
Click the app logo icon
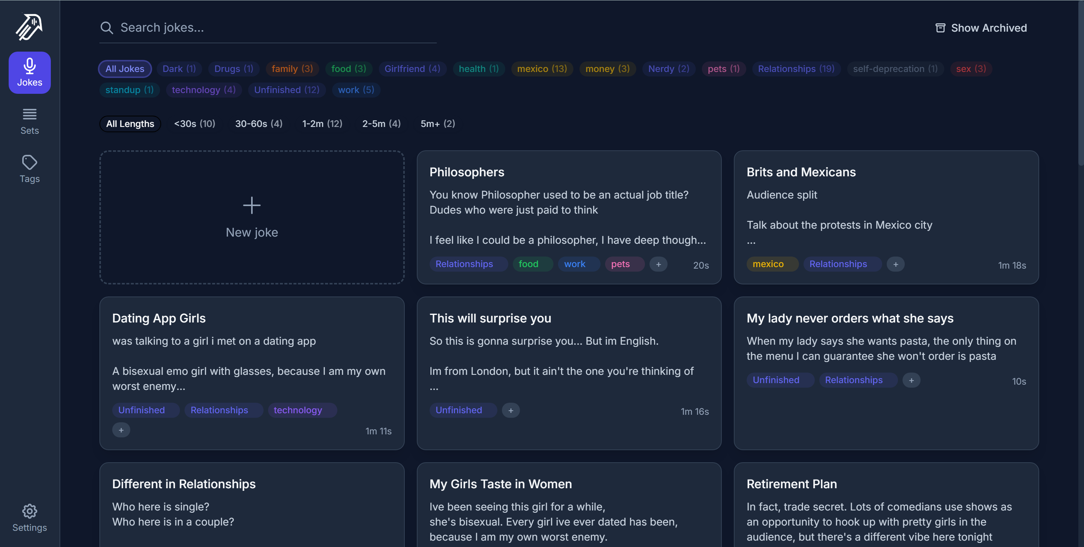29,27
